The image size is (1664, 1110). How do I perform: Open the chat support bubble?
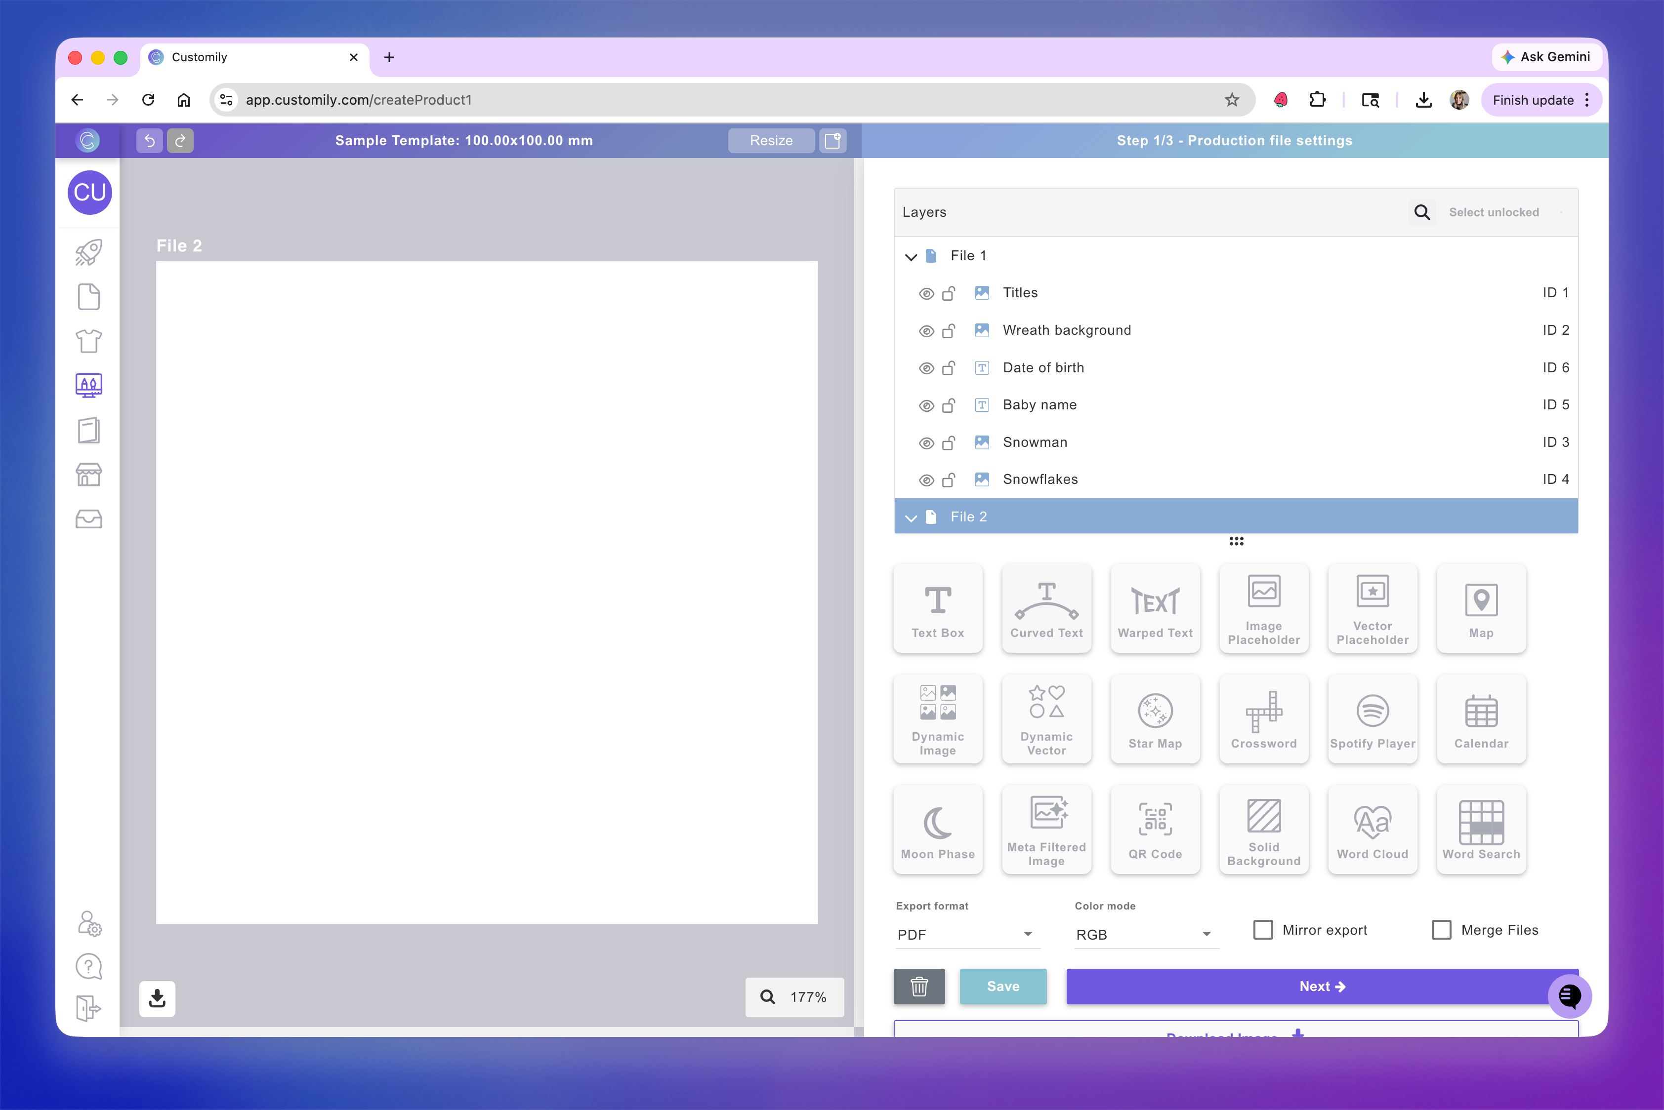point(1570,996)
